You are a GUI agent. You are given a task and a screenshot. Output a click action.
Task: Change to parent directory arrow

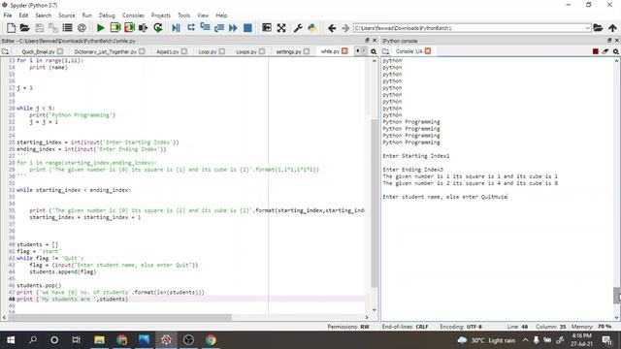coord(612,28)
